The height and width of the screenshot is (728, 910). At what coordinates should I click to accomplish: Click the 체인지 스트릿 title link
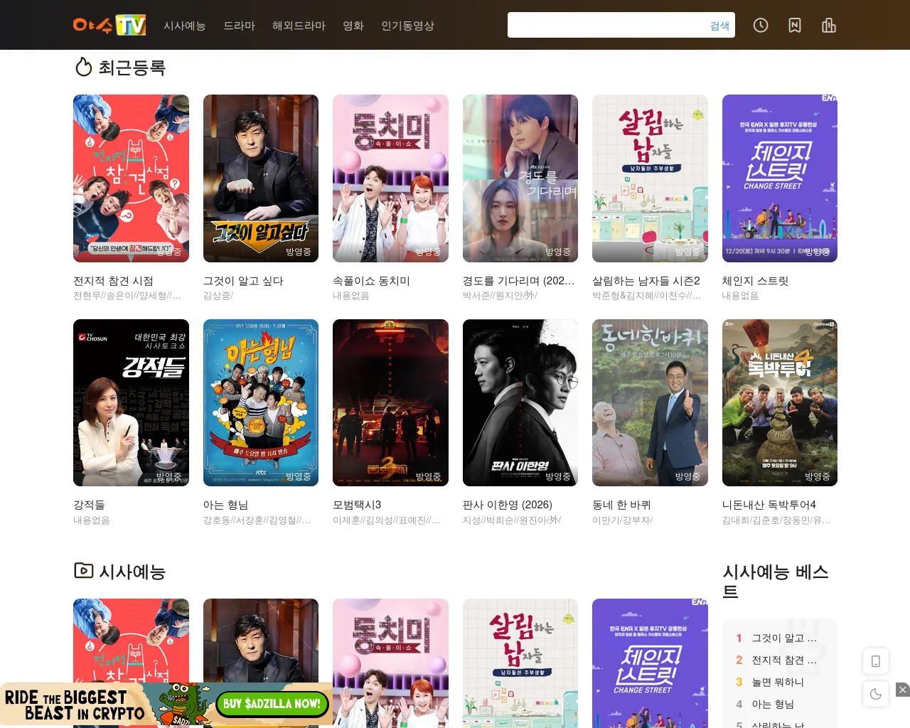click(x=756, y=281)
